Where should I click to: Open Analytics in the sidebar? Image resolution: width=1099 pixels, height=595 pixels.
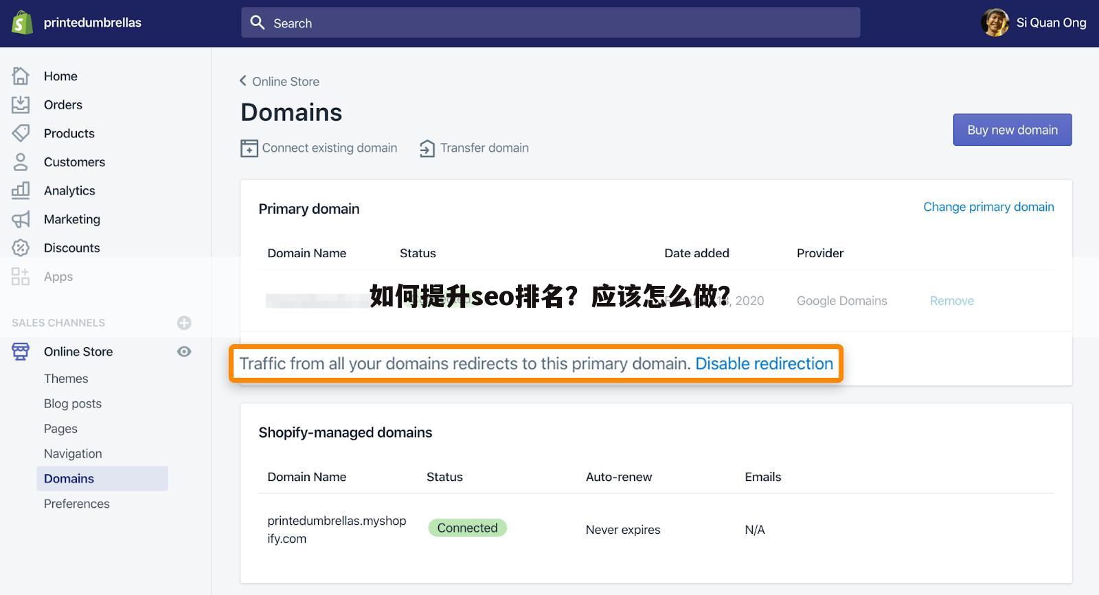(x=69, y=191)
